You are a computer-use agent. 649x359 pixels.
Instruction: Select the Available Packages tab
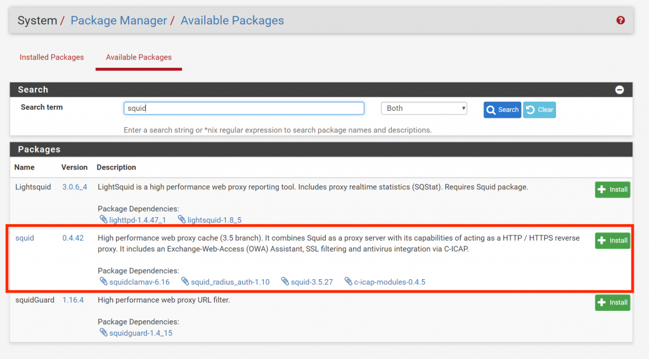click(x=139, y=57)
